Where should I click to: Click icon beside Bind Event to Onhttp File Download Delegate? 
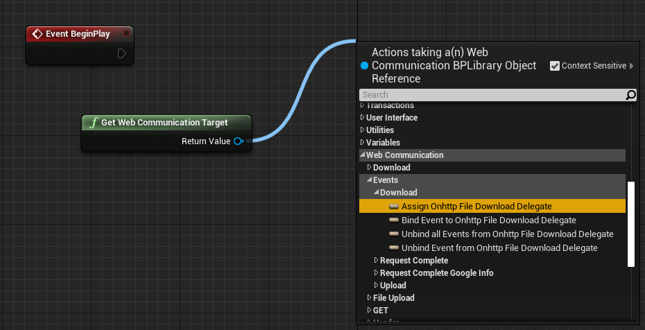tap(394, 220)
